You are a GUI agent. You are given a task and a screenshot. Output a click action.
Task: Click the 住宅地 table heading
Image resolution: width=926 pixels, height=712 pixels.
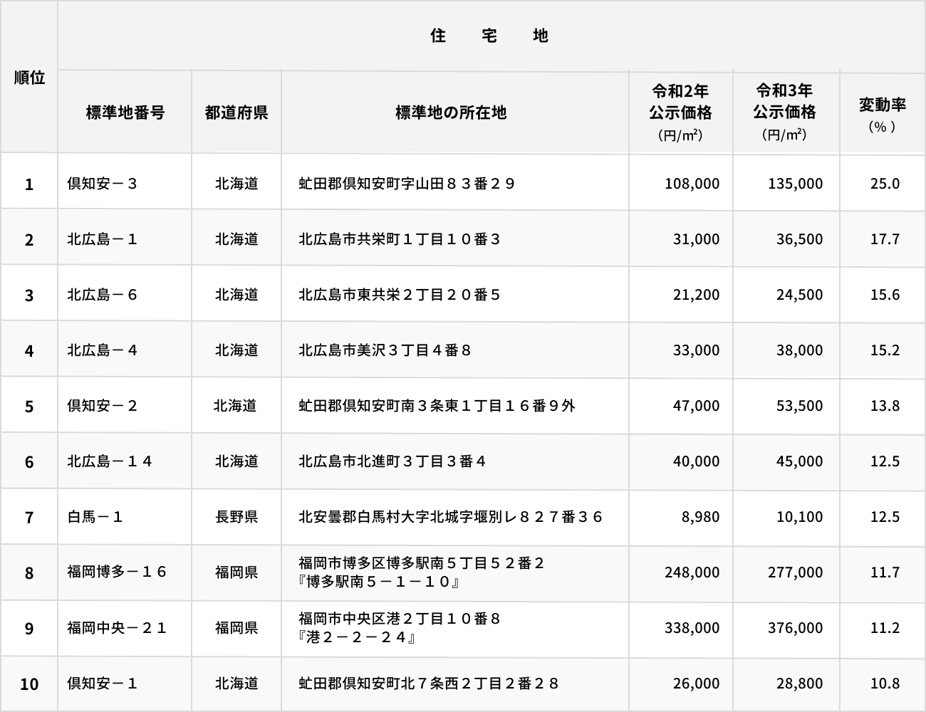(x=489, y=36)
